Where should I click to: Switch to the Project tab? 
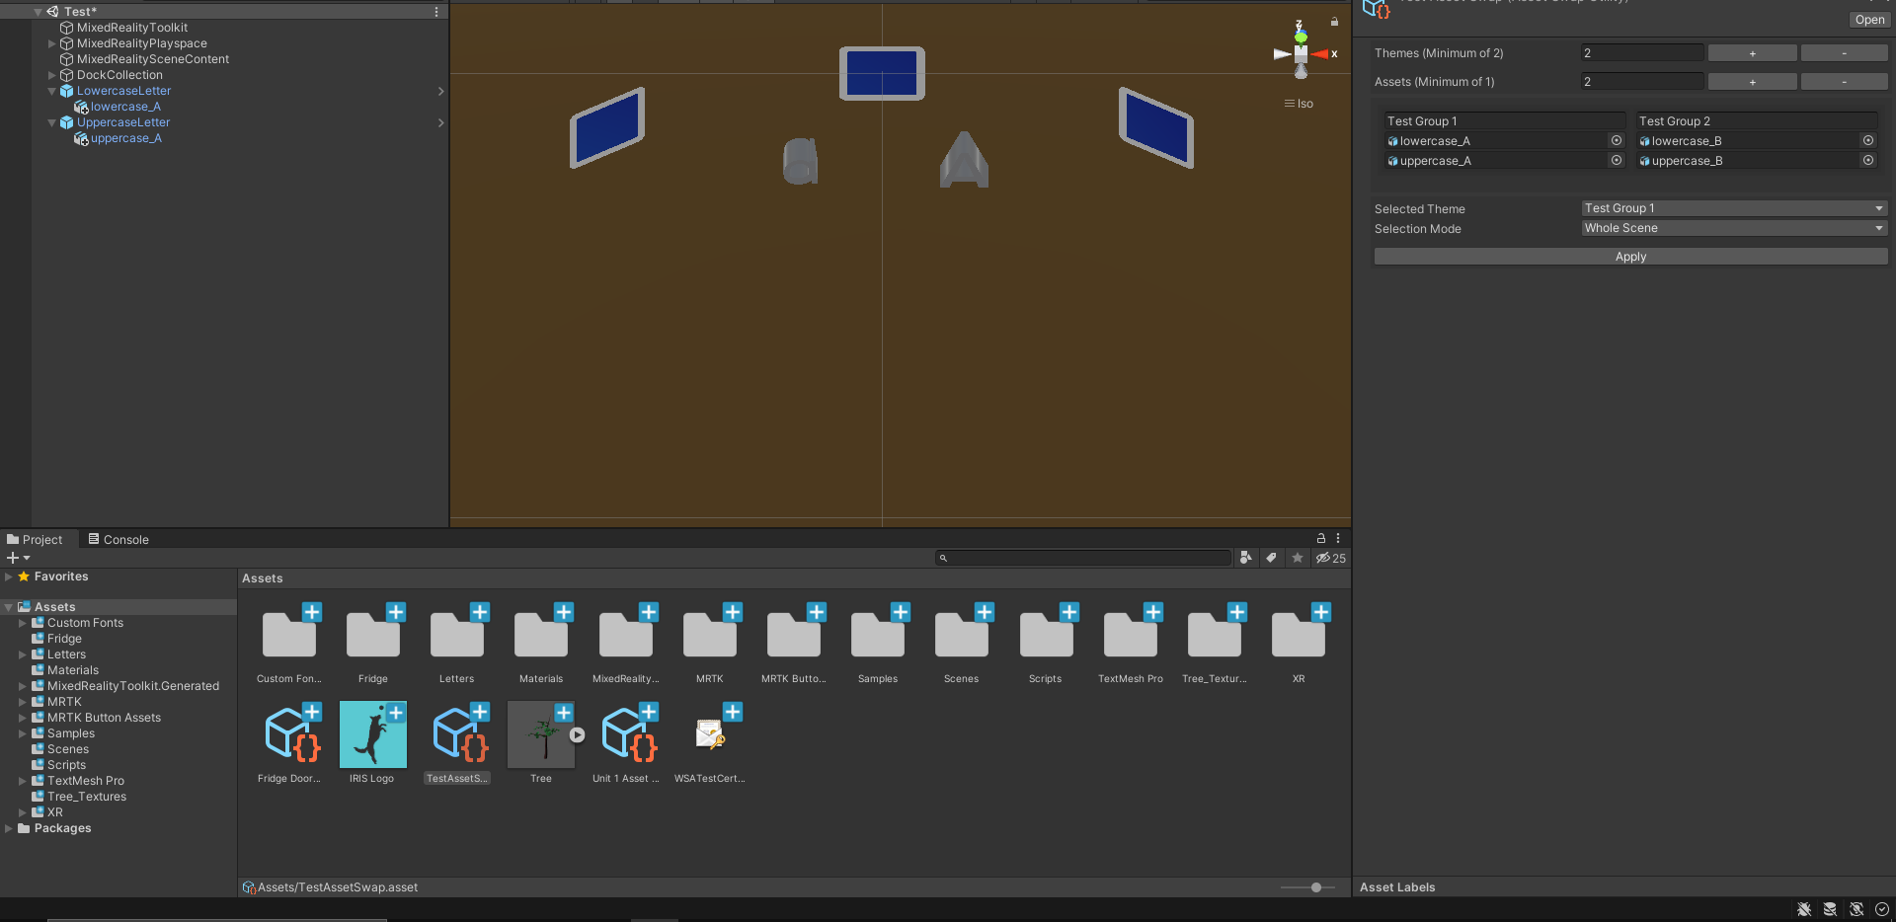point(35,539)
